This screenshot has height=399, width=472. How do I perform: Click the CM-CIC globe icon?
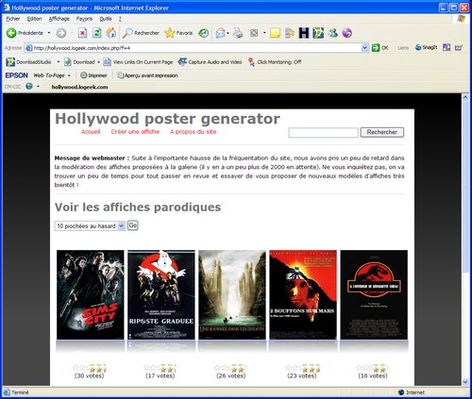pyautogui.click(x=29, y=86)
